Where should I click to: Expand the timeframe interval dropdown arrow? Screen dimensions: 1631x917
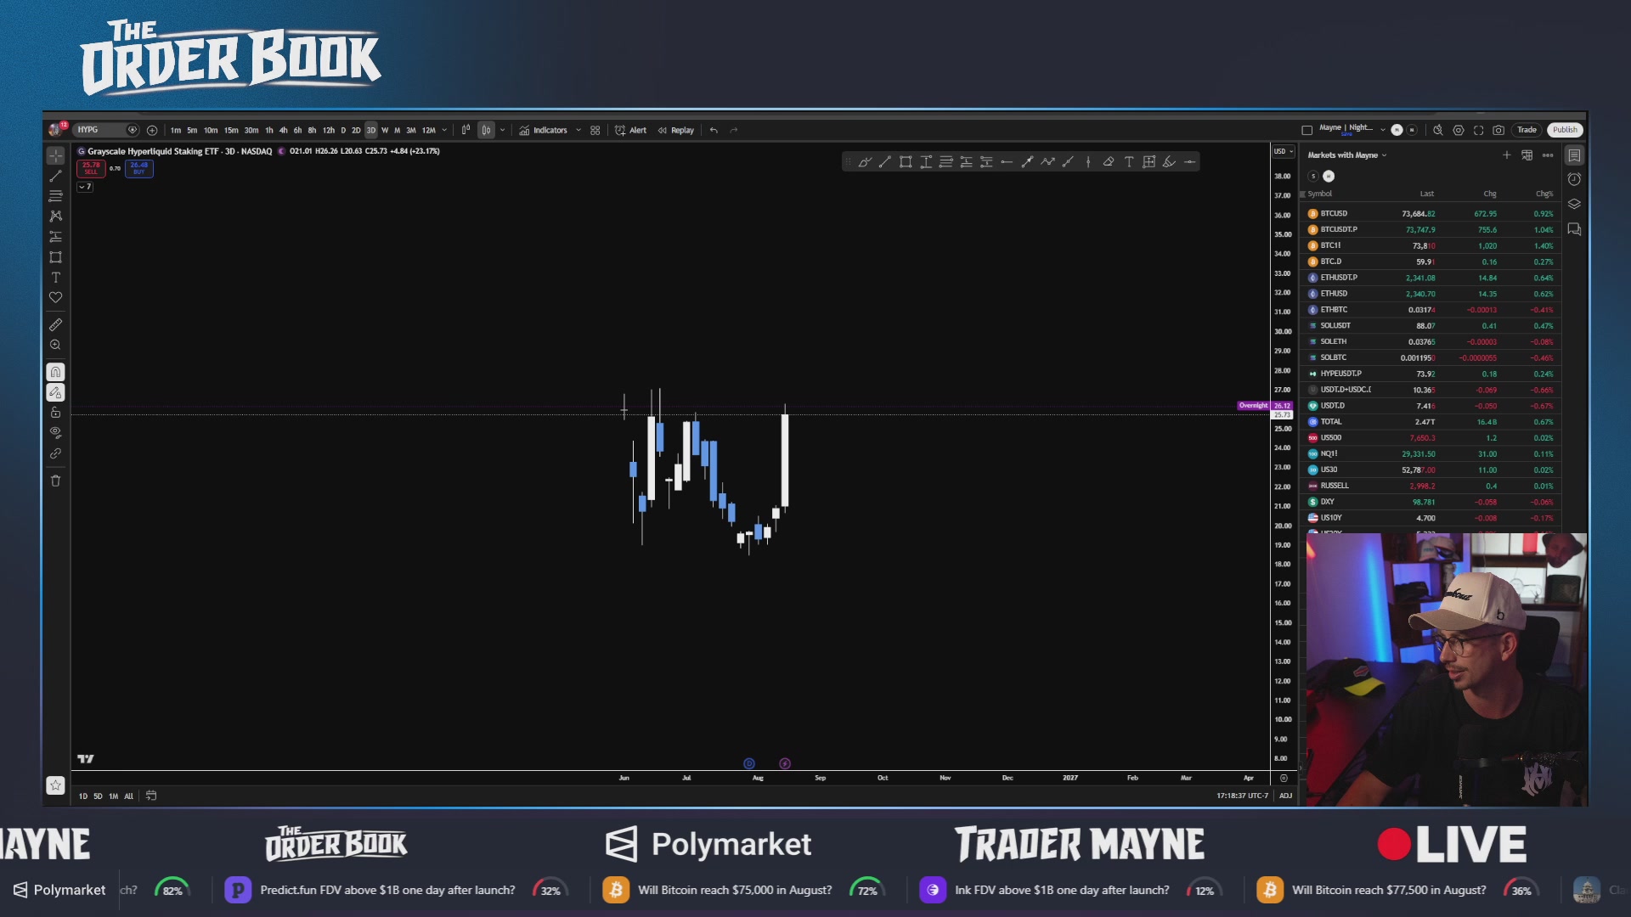coord(444,130)
